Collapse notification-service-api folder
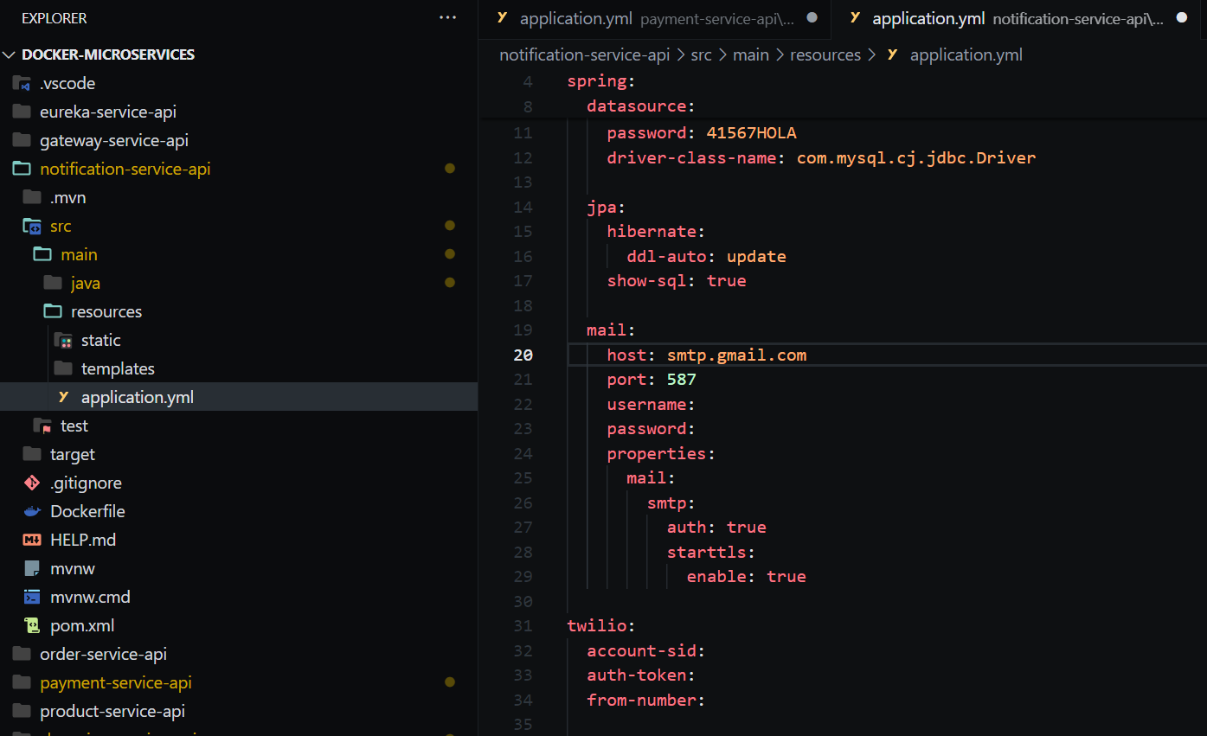 (x=125, y=169)
